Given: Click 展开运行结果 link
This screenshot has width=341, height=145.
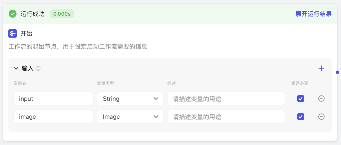Looking at the screenshot, I should click(313, 14).
